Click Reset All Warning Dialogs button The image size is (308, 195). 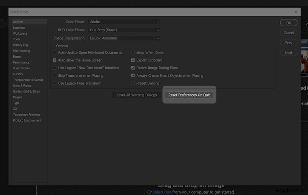pos(136,95)
